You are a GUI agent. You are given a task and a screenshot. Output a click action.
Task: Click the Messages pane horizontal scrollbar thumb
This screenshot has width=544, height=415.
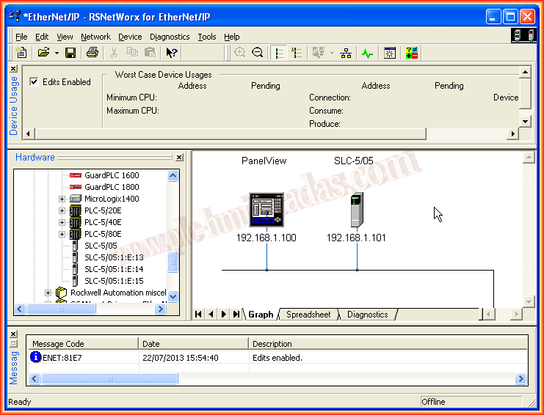[x=109, y=379]
